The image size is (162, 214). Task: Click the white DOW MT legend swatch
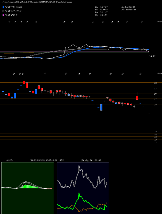(x=3, y=11)
